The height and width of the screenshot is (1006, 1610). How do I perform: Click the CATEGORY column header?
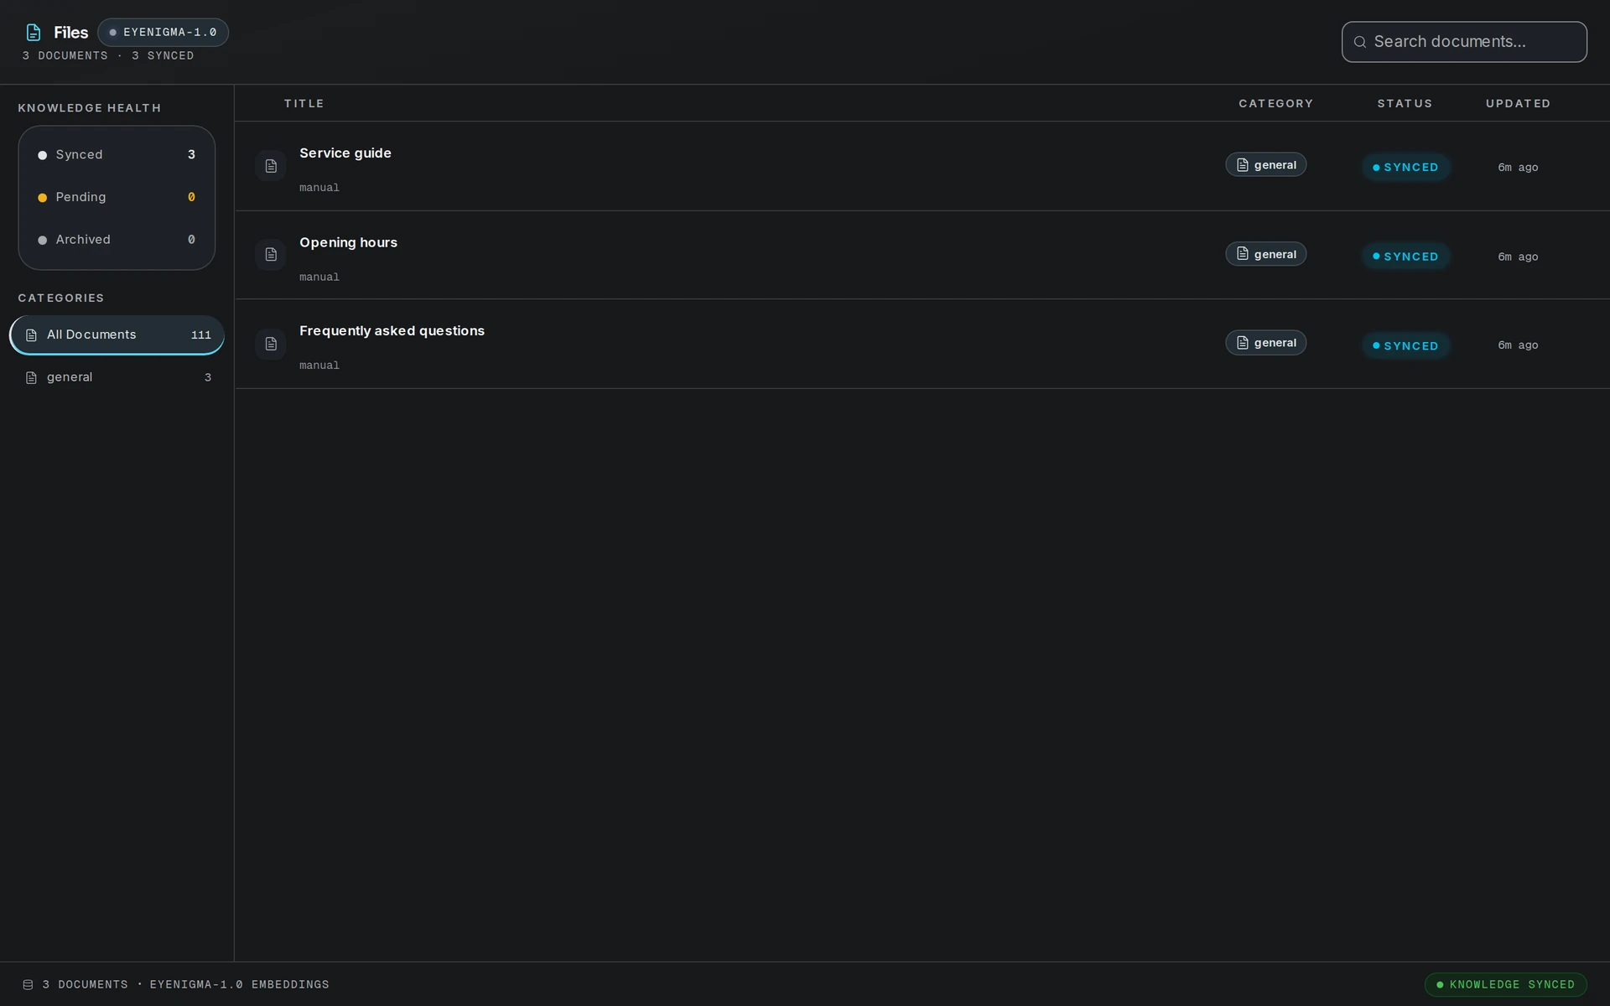pyautogui.click(x=1275, y=104)
